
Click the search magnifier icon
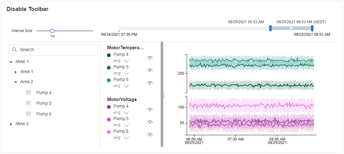(x=14, y=50)
